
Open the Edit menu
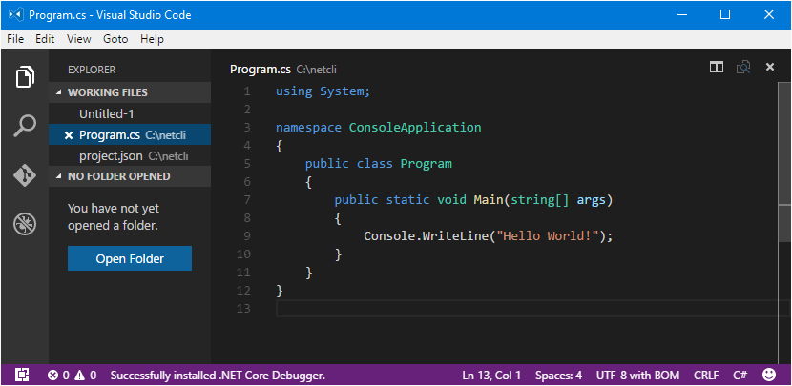click(45, 39)
